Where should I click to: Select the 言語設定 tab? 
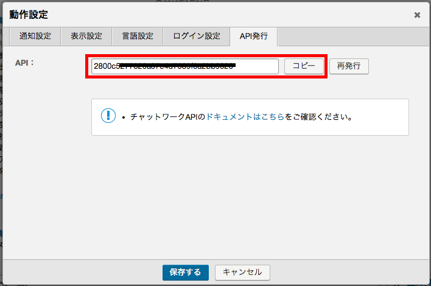(x=137, y=36)
